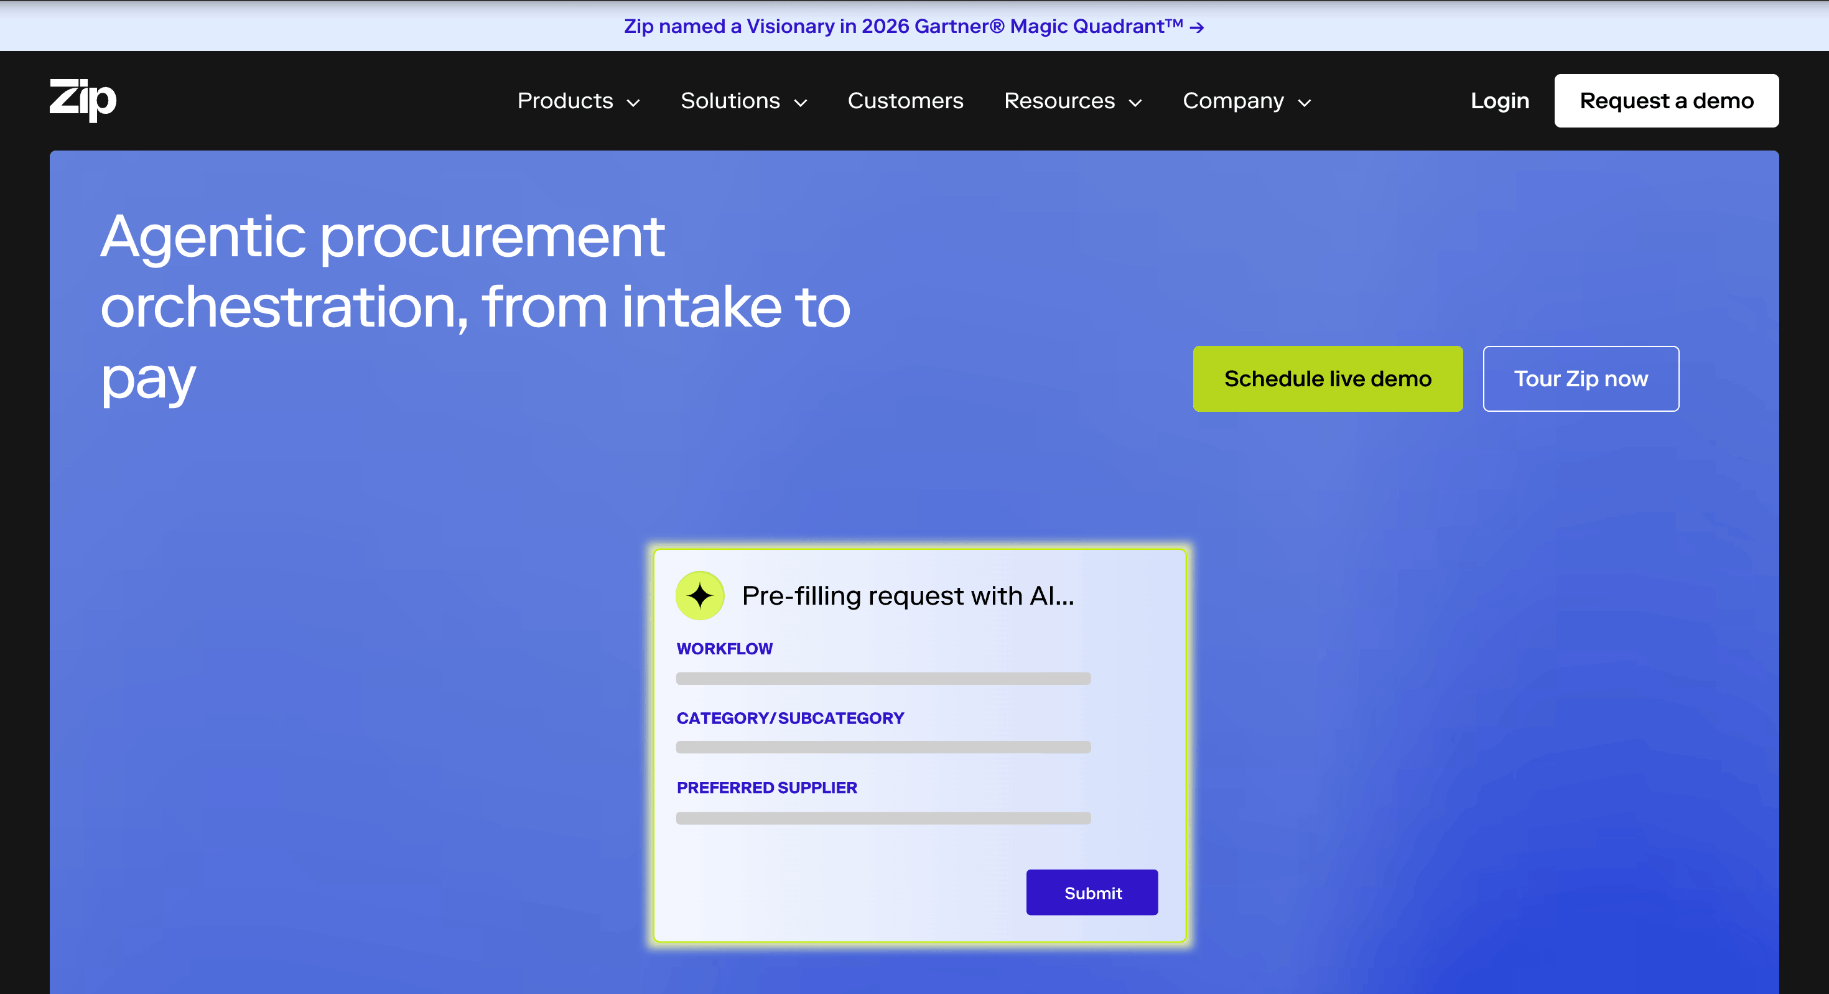Screen dimensions: 1829x994
Task: Expand the Solutions dropdown menu
Action: [743, 101]
